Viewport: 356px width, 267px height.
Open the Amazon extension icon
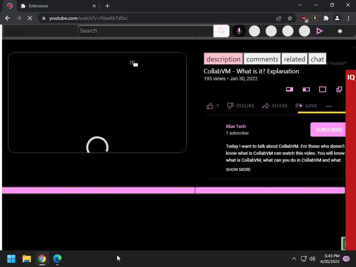coord(315,18)
